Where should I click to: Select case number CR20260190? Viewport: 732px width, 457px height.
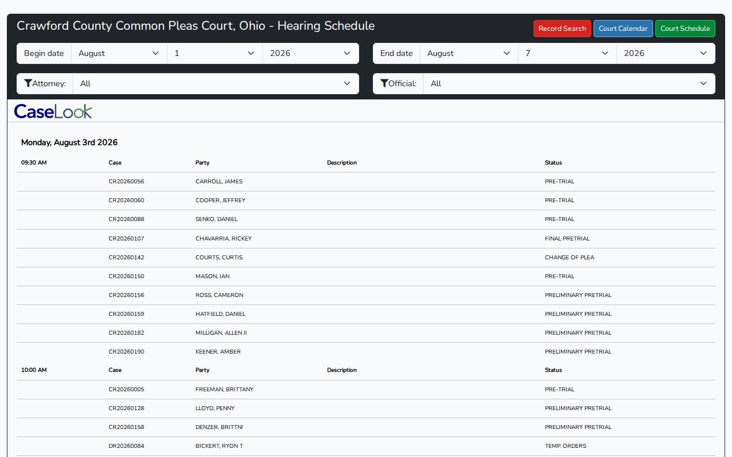126,352
